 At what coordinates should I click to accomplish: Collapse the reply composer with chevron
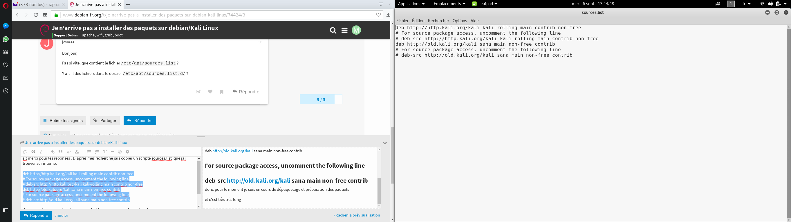[385, 143]
